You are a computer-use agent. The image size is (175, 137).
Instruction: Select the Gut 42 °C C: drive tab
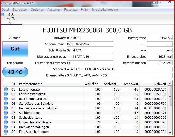(11, 18)
